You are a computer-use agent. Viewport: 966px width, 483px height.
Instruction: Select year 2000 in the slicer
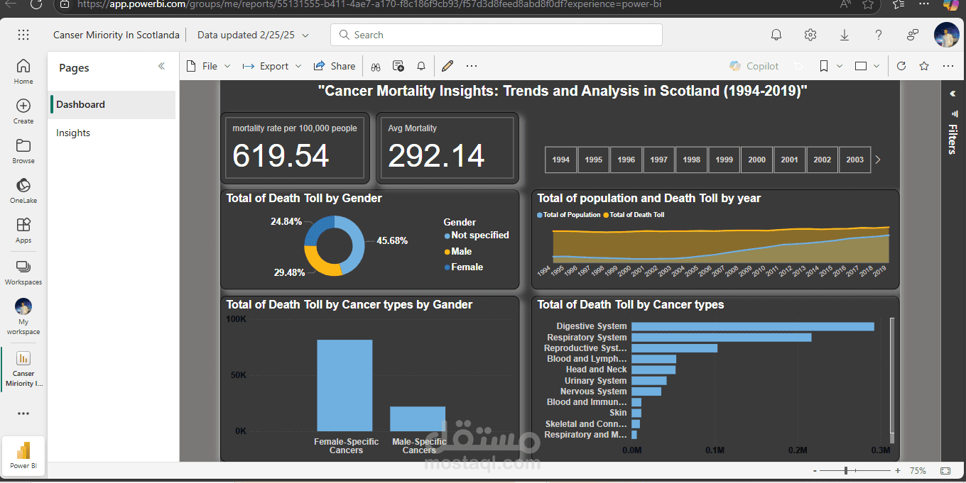click(756, 160)
